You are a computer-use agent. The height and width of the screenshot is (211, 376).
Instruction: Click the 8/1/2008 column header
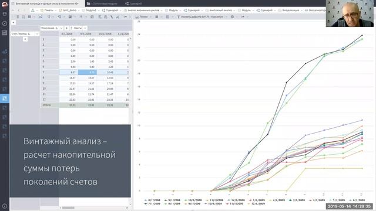pyautogui.click(x=68, y=34)
